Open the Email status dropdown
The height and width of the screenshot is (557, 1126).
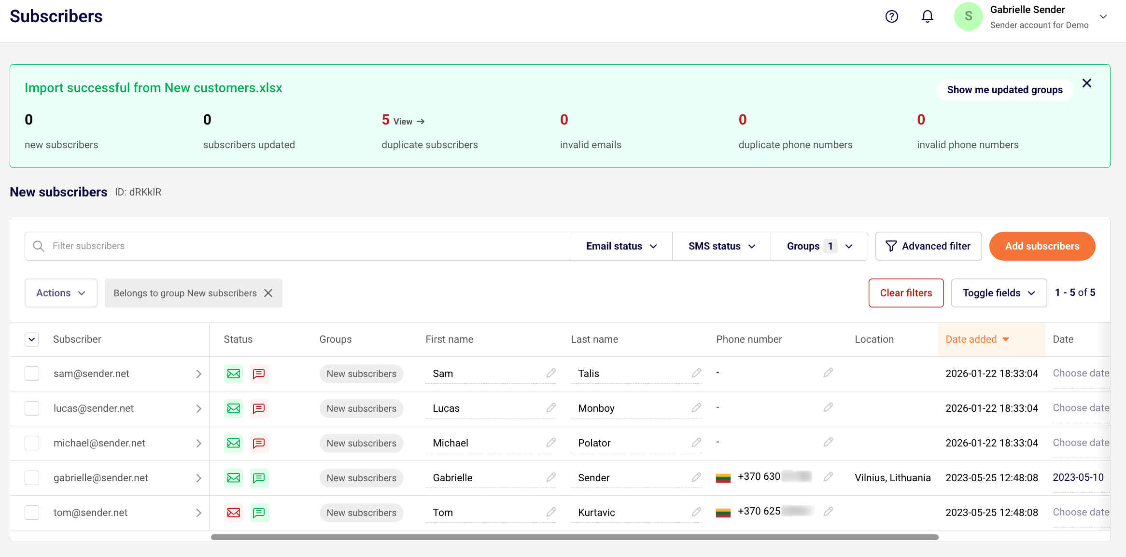621,246
